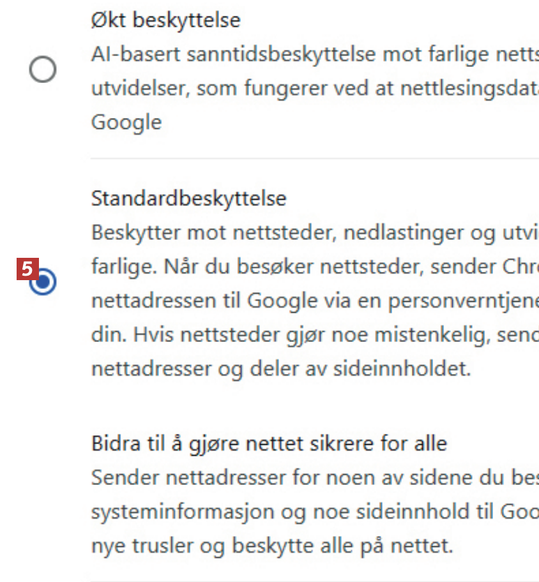Click the heading Bidra til å gjøre nettet sikrere
The height and width of the screenshot is (582, 539).
point(269,443)
